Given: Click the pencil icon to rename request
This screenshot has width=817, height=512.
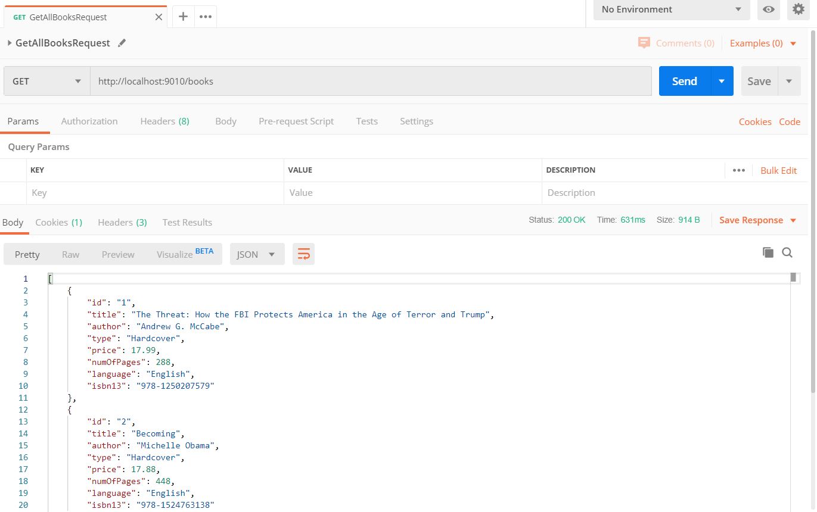Looking at the screenshot, I should pyautogui.click(x=122, y=43).
